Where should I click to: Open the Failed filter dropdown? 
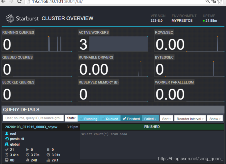coord(150,119)
